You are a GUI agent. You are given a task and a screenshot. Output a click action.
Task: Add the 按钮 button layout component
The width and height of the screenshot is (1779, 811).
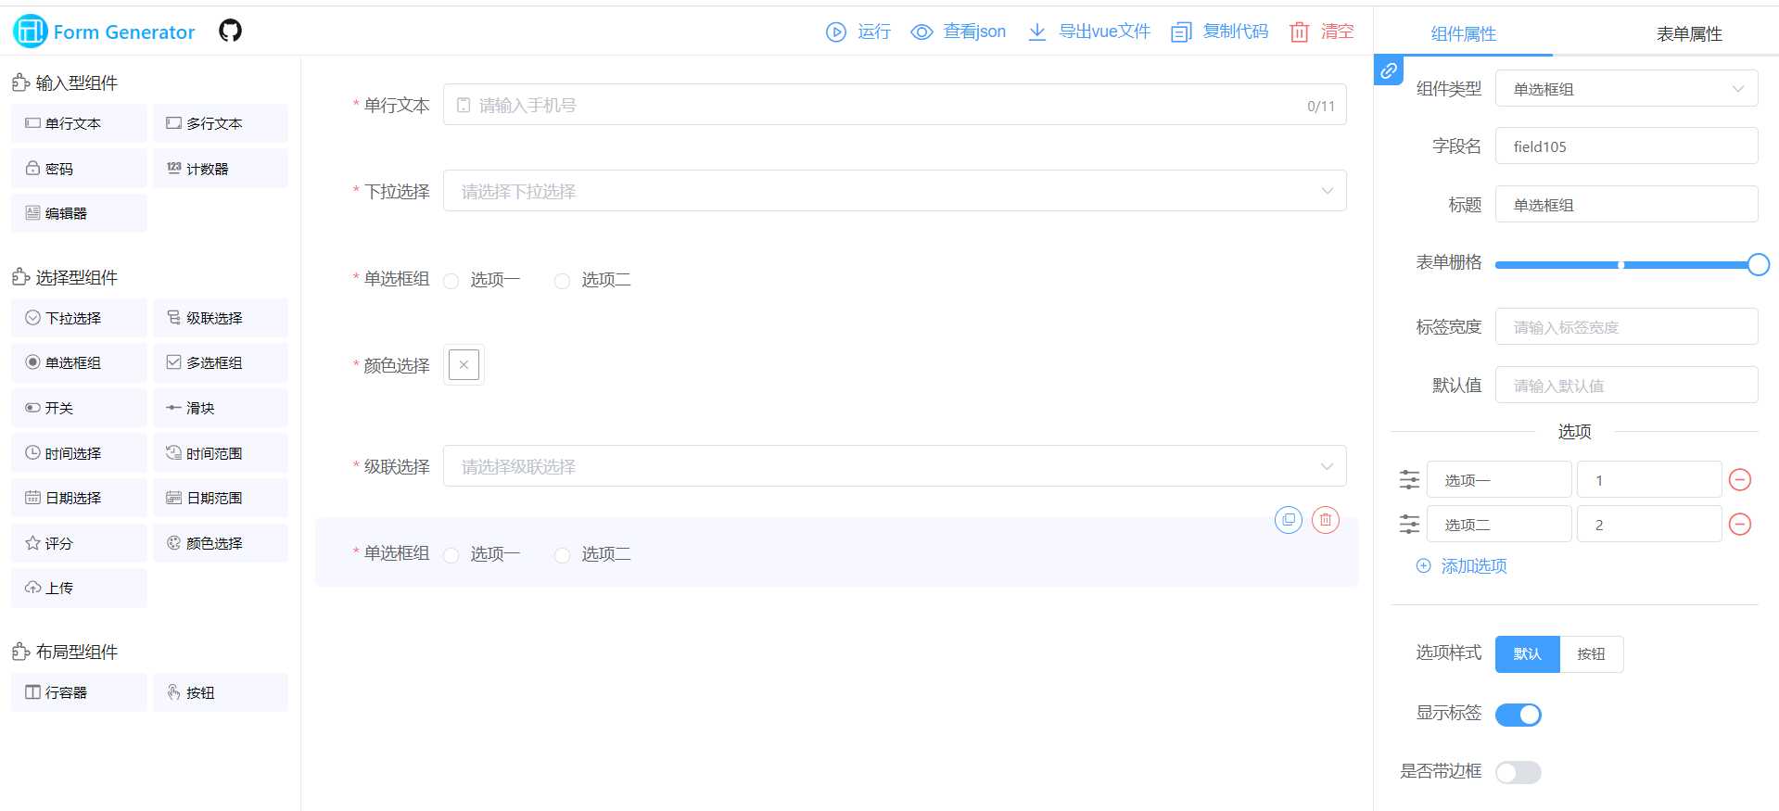pyautogui.click(x=221, y=692)
